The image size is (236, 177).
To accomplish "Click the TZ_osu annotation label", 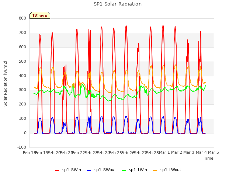I will 40,15.
